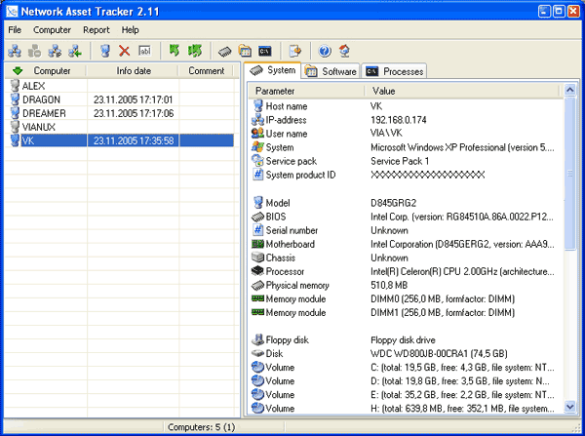This screenshot has height=436, width=585.
Task: Click the BIOS parameter label
Action: 276,217
